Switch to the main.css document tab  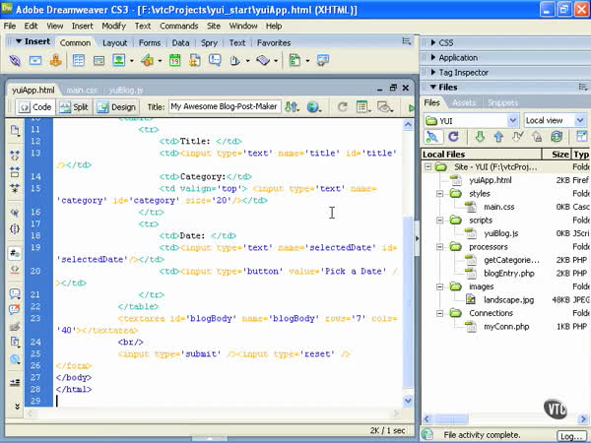81,90
